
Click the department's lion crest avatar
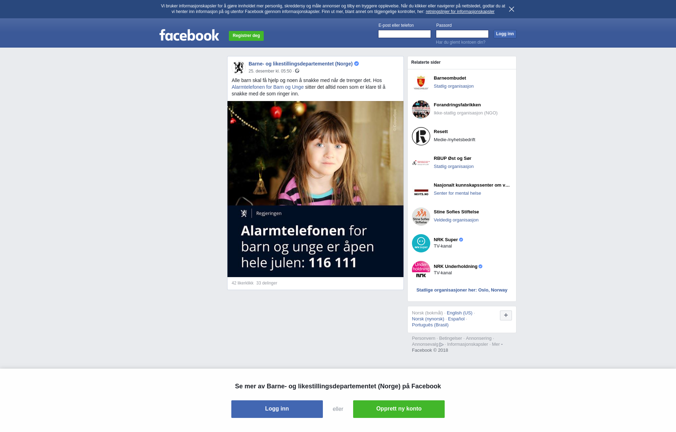(239, 67)
